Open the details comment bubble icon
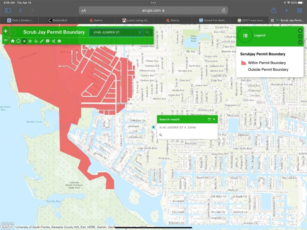 click(x=48, y=41)
